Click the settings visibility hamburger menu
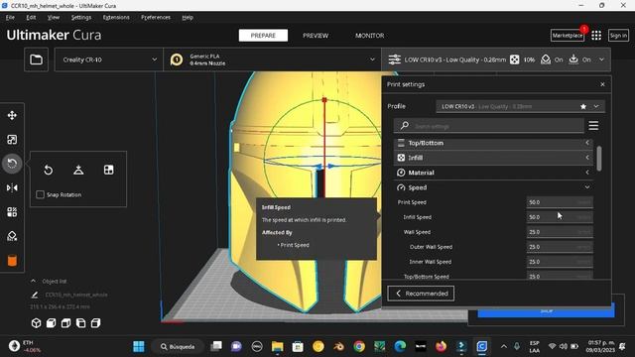This screenshot has height=357, width=635. (593, 126)
